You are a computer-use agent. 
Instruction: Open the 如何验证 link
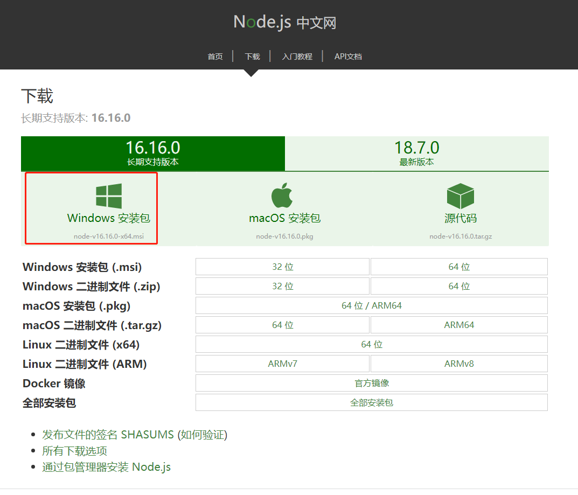(203, 435)
